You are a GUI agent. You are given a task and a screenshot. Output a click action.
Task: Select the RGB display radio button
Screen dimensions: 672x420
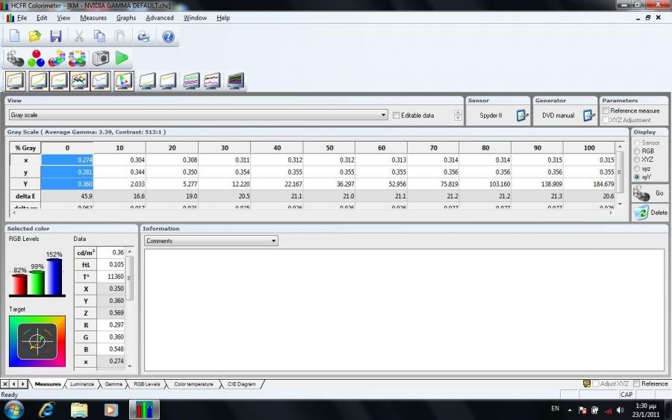pos(636,151)
